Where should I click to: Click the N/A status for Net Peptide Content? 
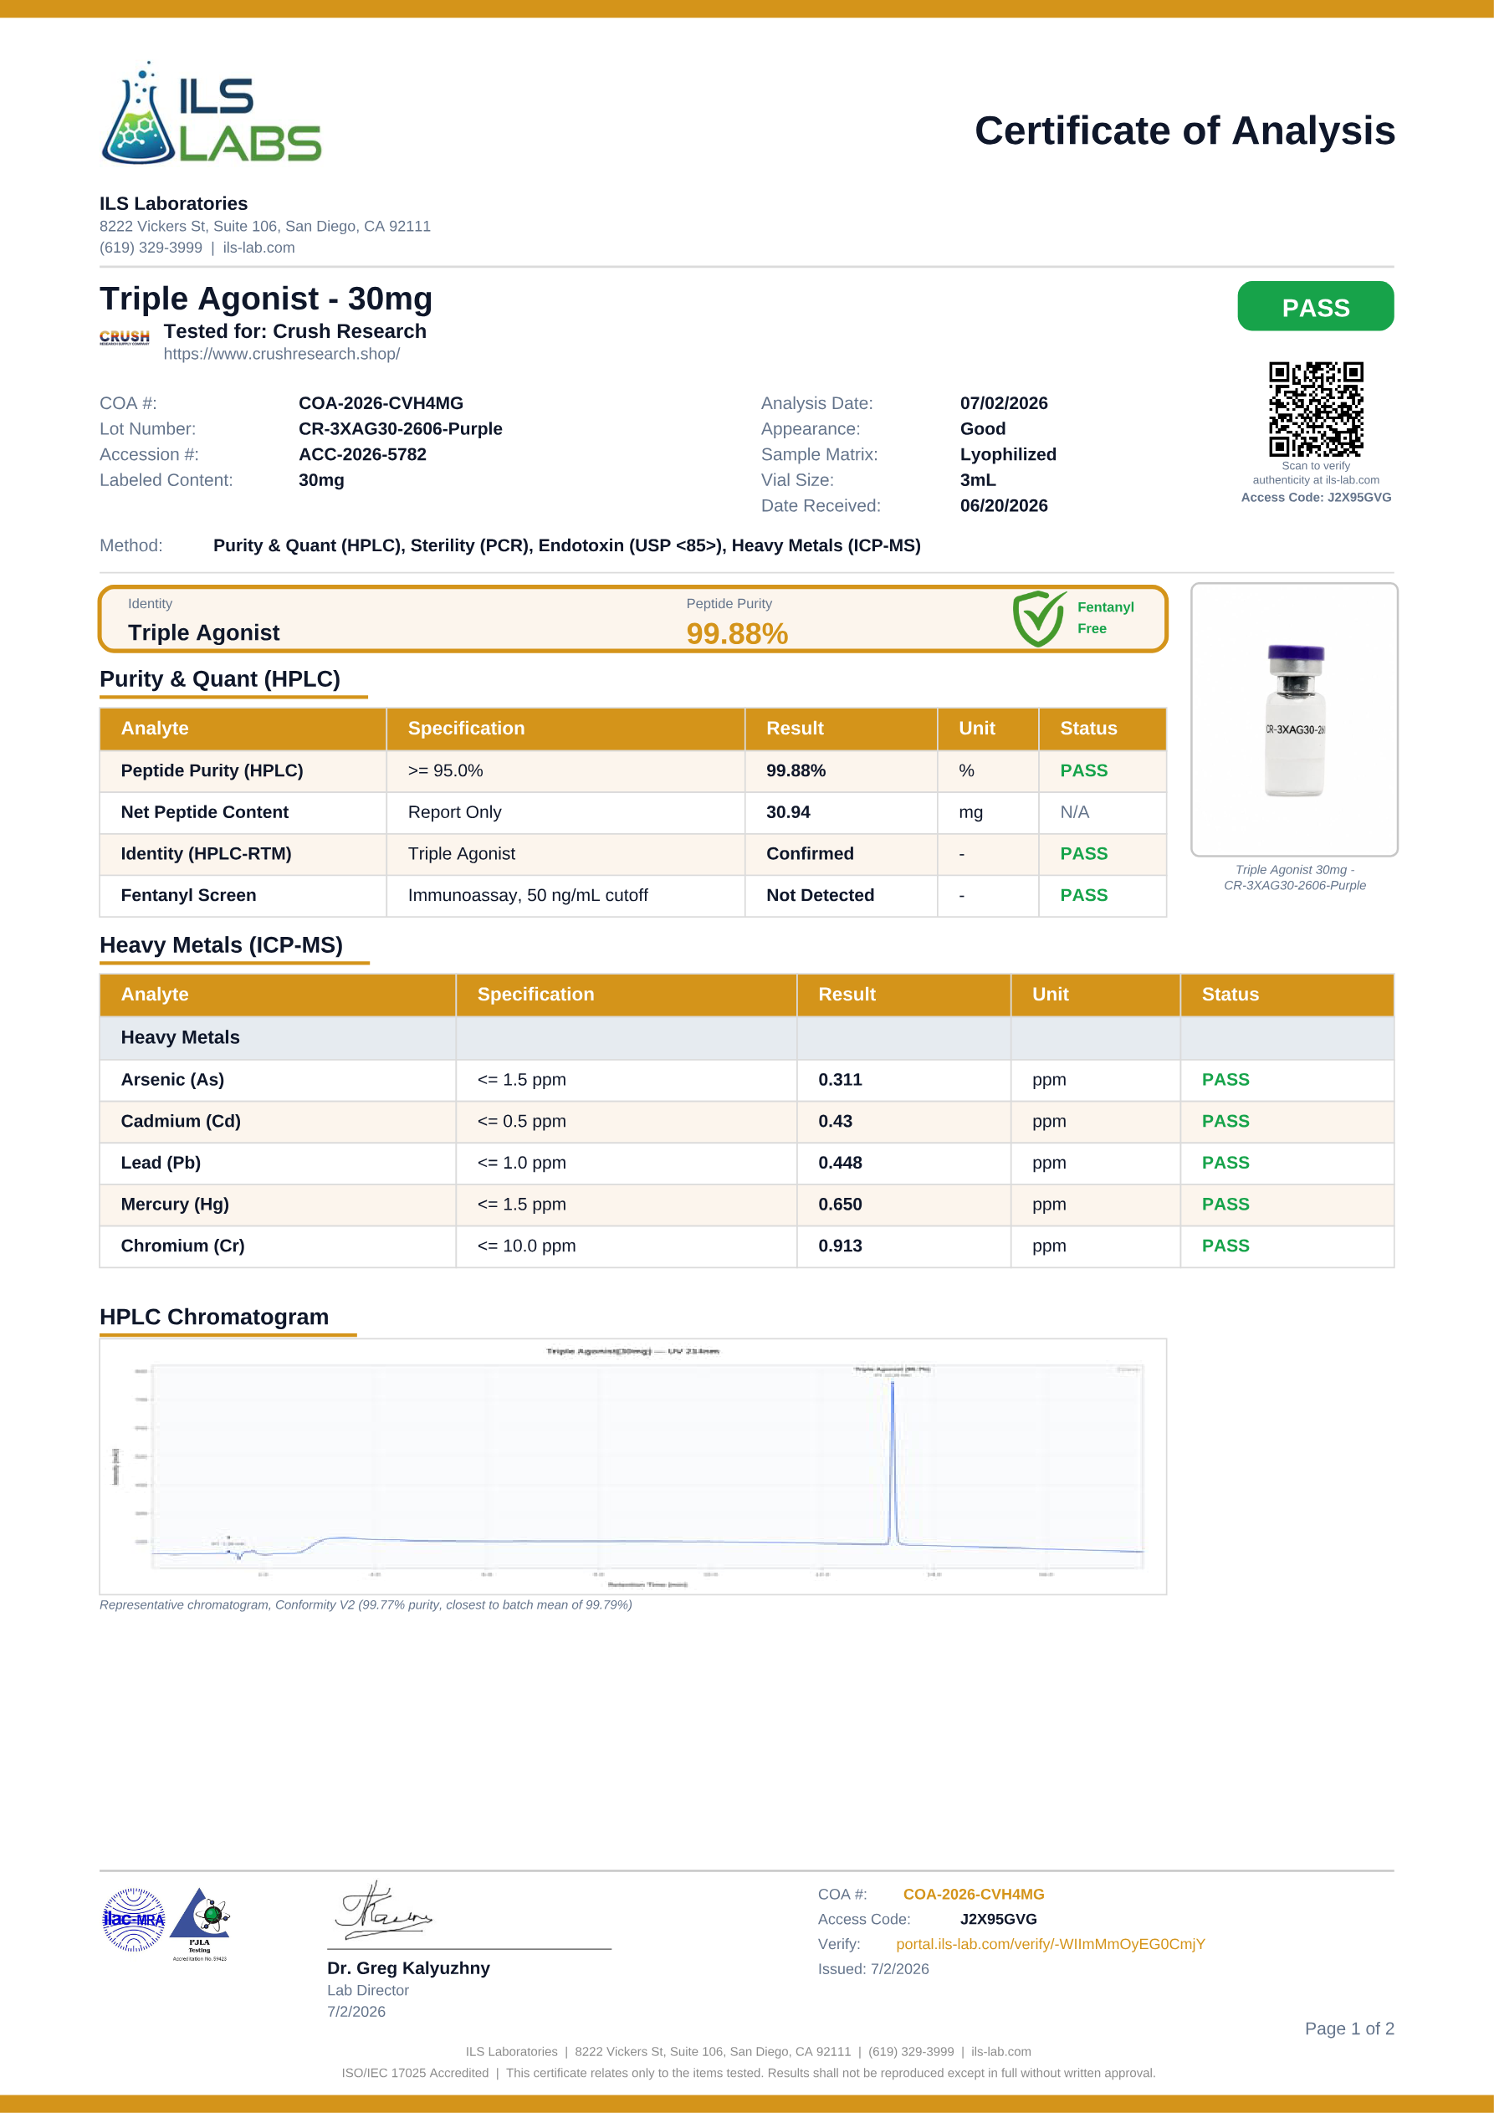point(1074,811)
